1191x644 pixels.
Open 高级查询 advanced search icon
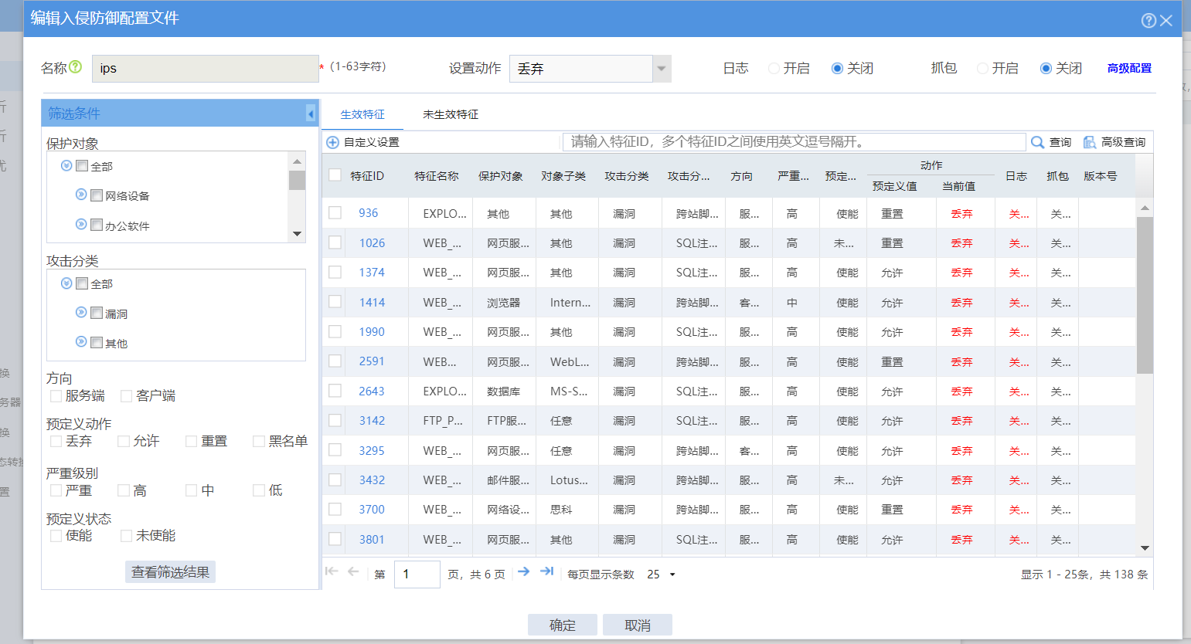(x=1090, y=142)
